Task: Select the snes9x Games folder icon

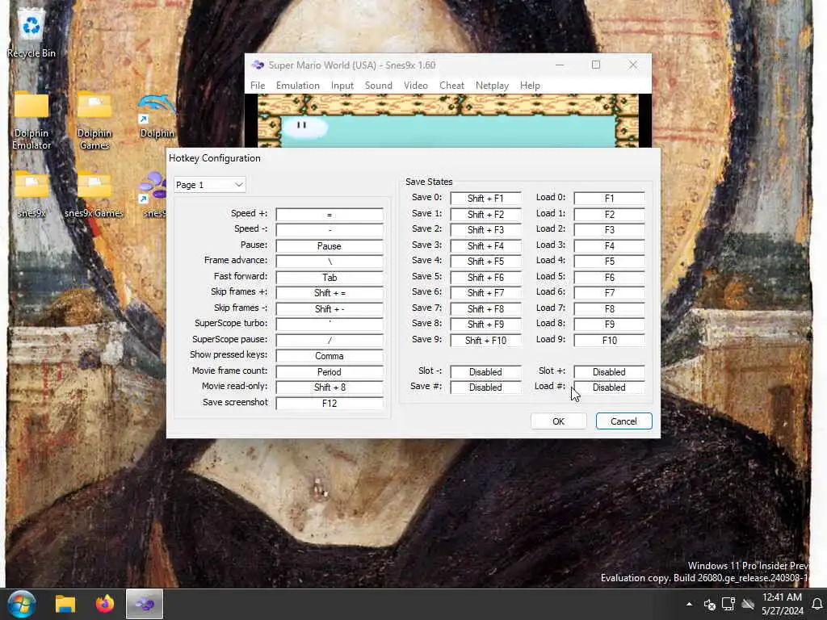Action: coord(94,194)
